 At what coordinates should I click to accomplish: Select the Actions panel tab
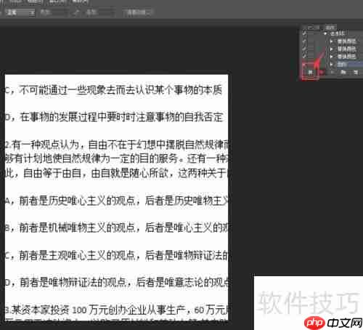pos(330,28)
